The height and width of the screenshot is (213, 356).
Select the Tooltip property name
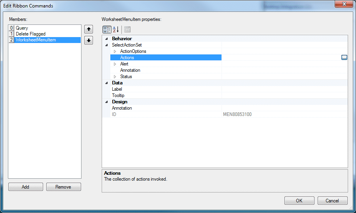118,95
